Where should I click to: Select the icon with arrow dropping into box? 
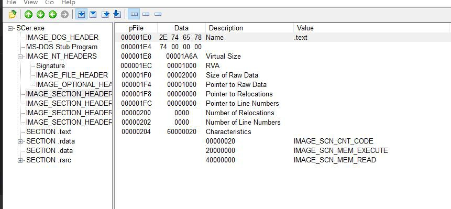[117, 14]
